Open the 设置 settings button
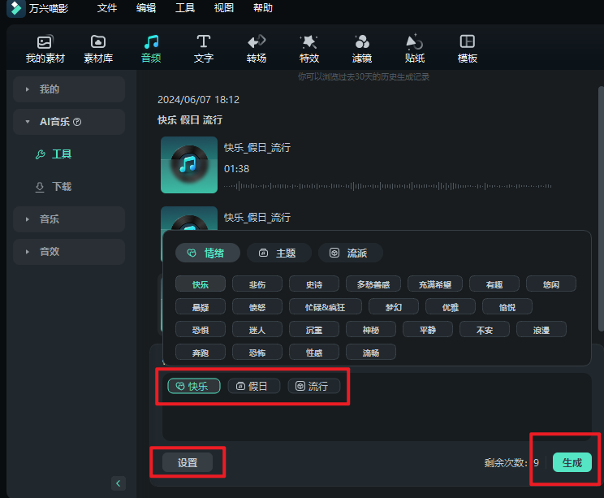 click(188, 462)
